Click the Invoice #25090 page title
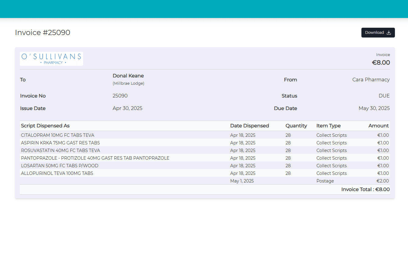408x262 pixels. 42,32
